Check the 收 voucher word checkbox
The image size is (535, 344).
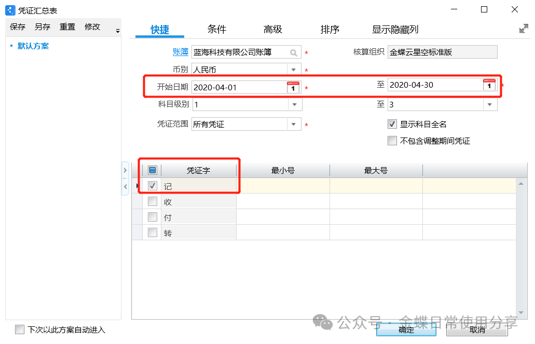pos(153,201)
